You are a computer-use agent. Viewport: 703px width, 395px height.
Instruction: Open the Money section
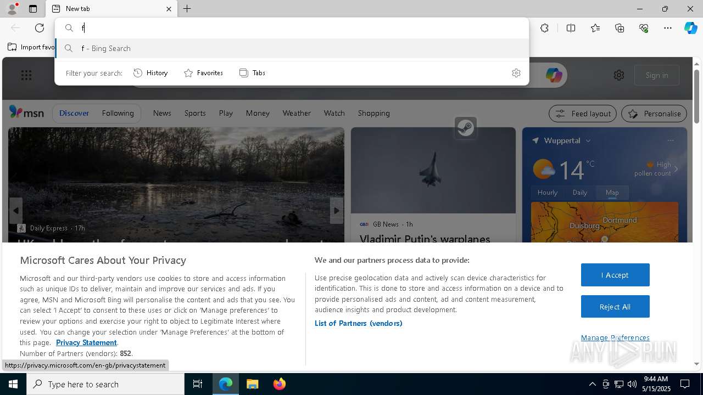258,113
